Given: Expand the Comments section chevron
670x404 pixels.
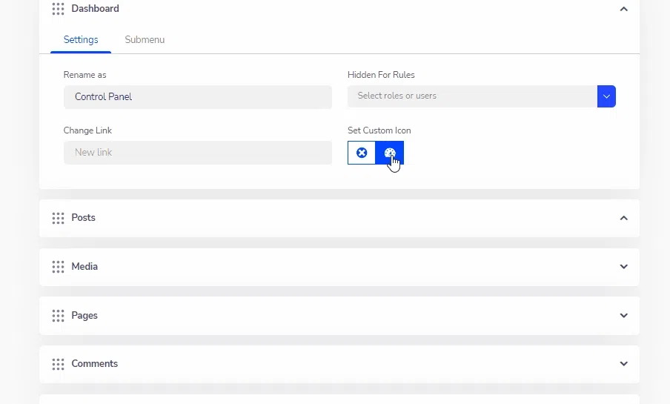Looking at the screenshot, I should pyautogui.click(x=624, y=364).
